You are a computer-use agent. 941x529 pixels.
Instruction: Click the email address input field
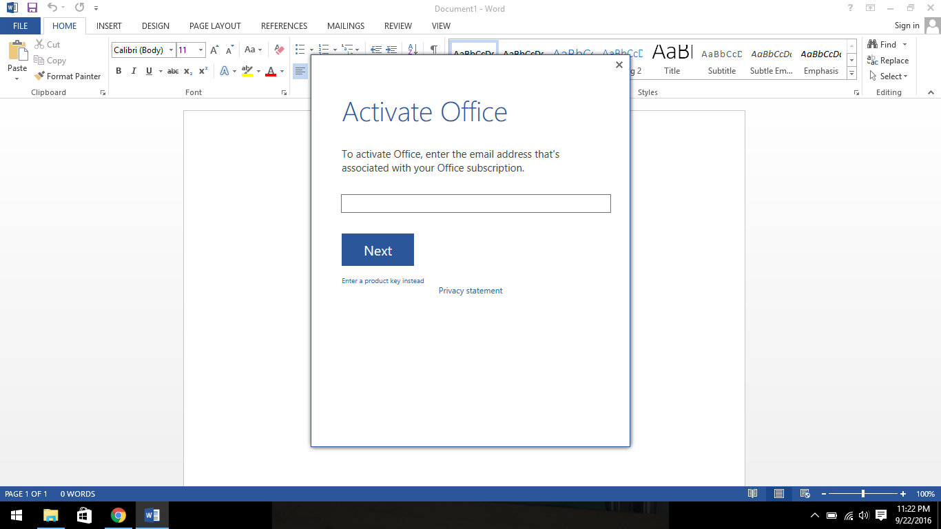pyautogui.click(x=476, y=204)
